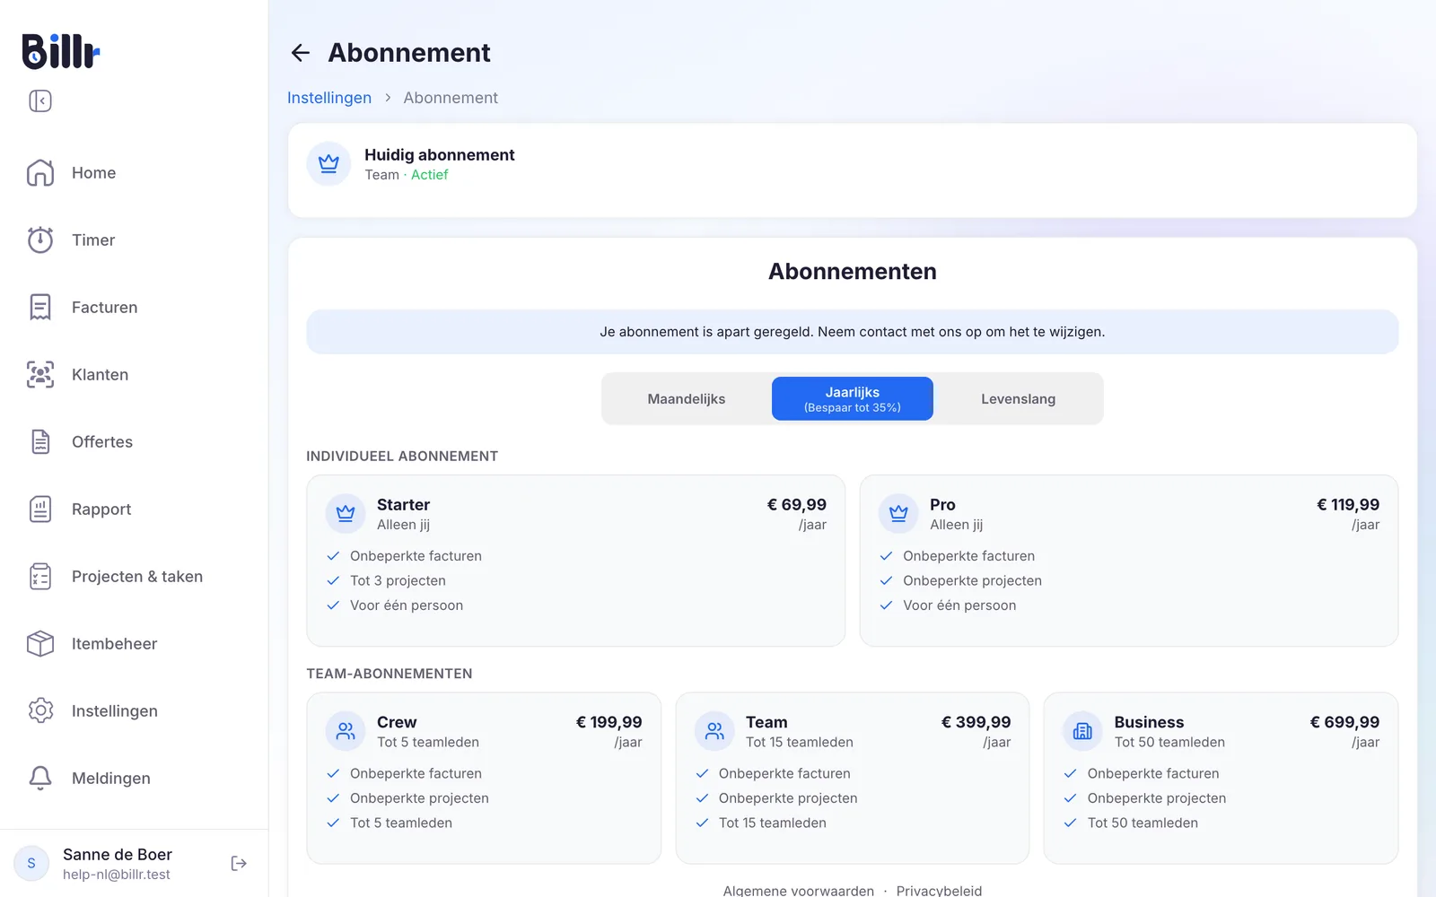Navigate to Home in the sidebar
Viewport: 1436px width, 897px height.
(93, 172)
